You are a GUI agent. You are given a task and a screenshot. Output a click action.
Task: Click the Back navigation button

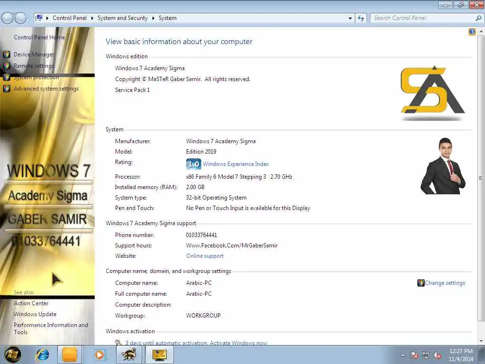click(8, 18)
